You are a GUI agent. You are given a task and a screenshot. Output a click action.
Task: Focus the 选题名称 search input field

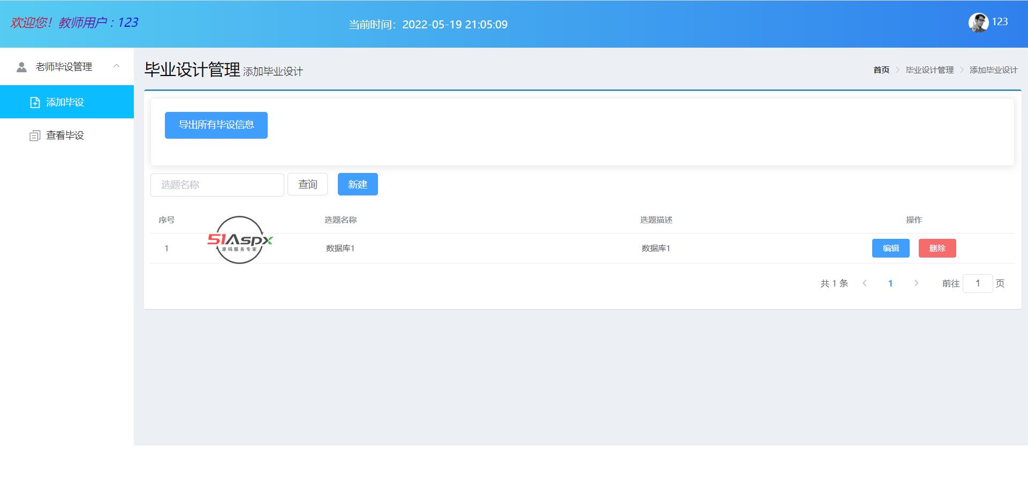(x=217, y=185)
